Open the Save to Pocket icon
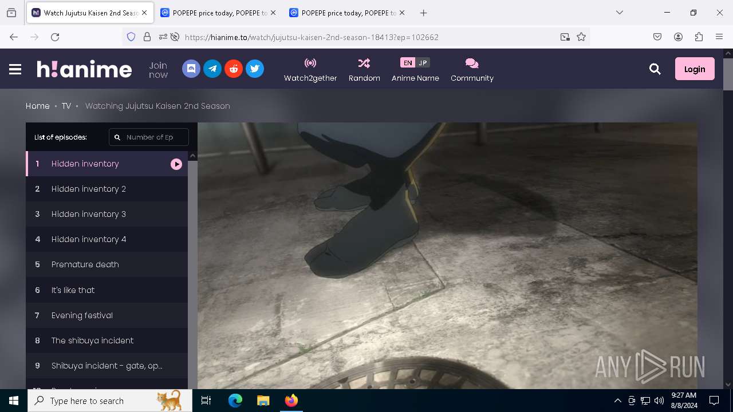This screenshot has height=412, width=733. point(657,37)
